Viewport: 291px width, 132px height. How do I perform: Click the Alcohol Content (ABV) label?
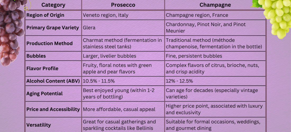point(53,81)
